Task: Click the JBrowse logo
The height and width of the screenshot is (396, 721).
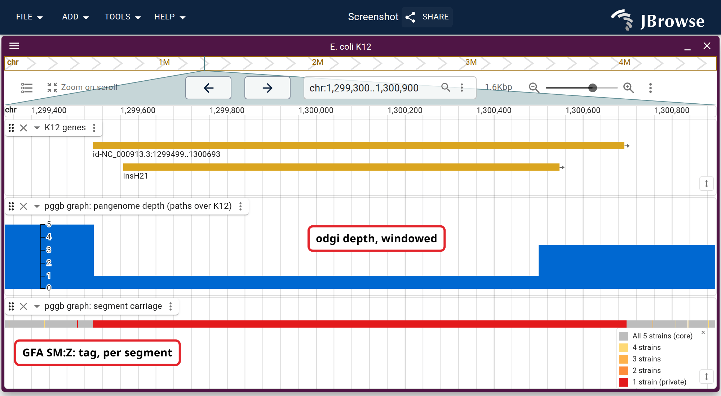Action: point(658,20)
